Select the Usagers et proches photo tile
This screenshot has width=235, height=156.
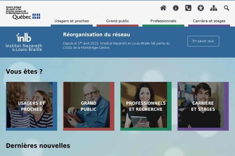(x=31, y=106)
